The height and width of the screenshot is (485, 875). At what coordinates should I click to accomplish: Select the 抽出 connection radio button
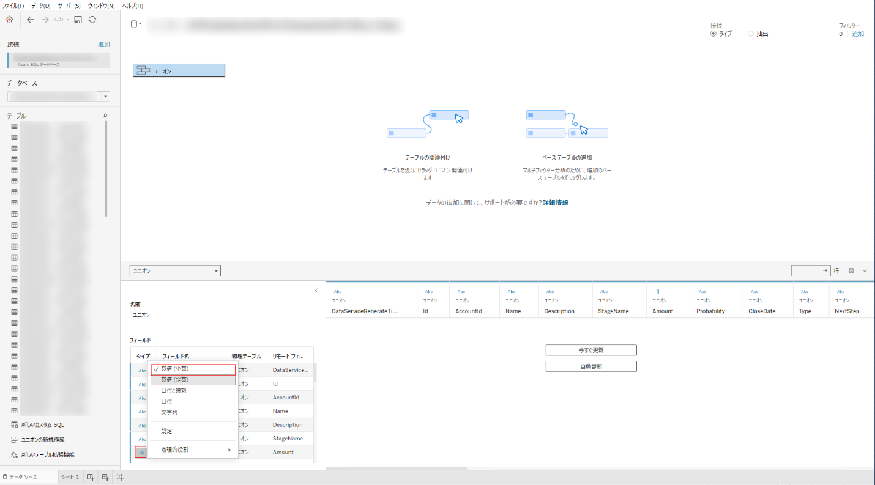coord(751,34)
